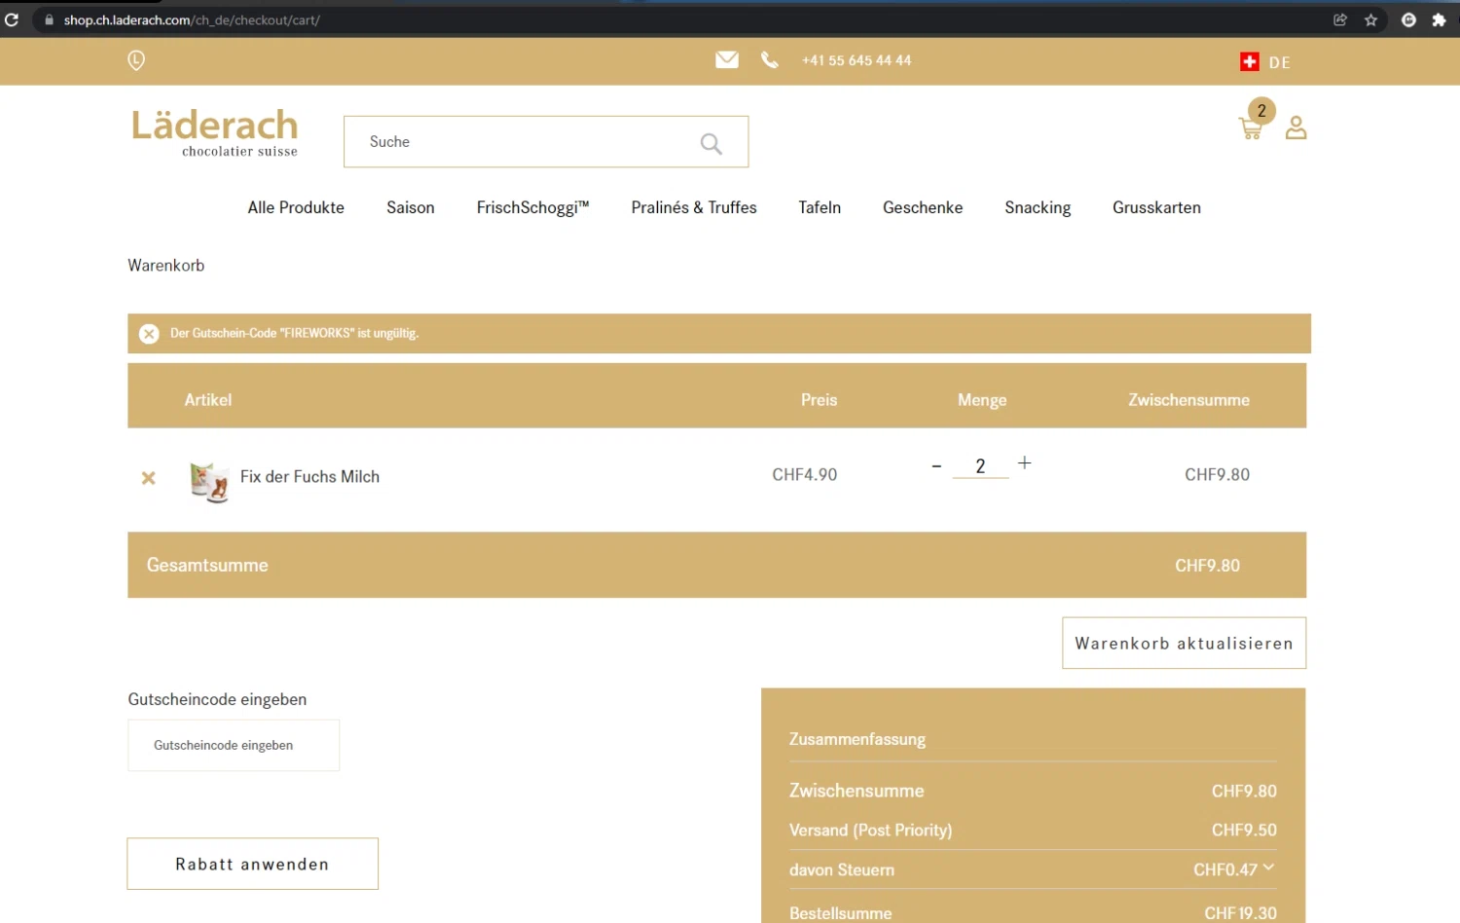Go to homepage via Läderach logo
Viewport: 1460px width, 923px height.
(215, 132)
